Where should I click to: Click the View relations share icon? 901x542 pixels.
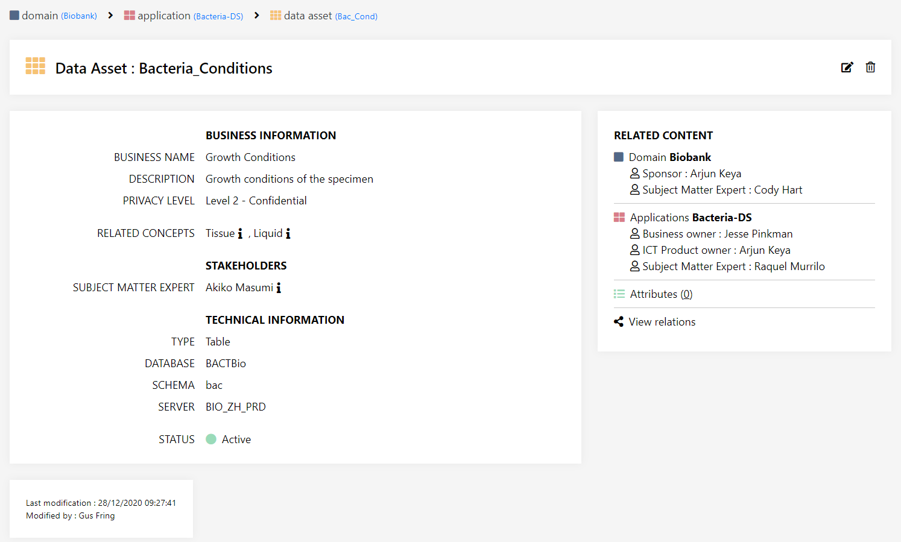pyautogui.click(x=619, y=322)
